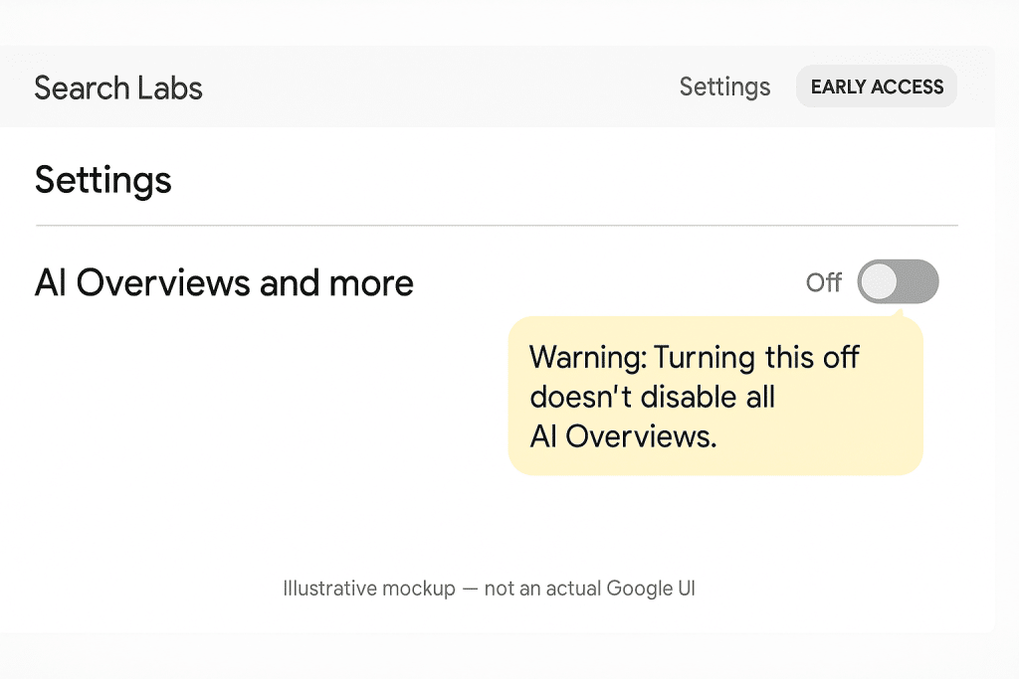The height and width of the screenshot is (679, 1019).
Task: Click the illustrative mockup disclaimer text
Action: 488,588
